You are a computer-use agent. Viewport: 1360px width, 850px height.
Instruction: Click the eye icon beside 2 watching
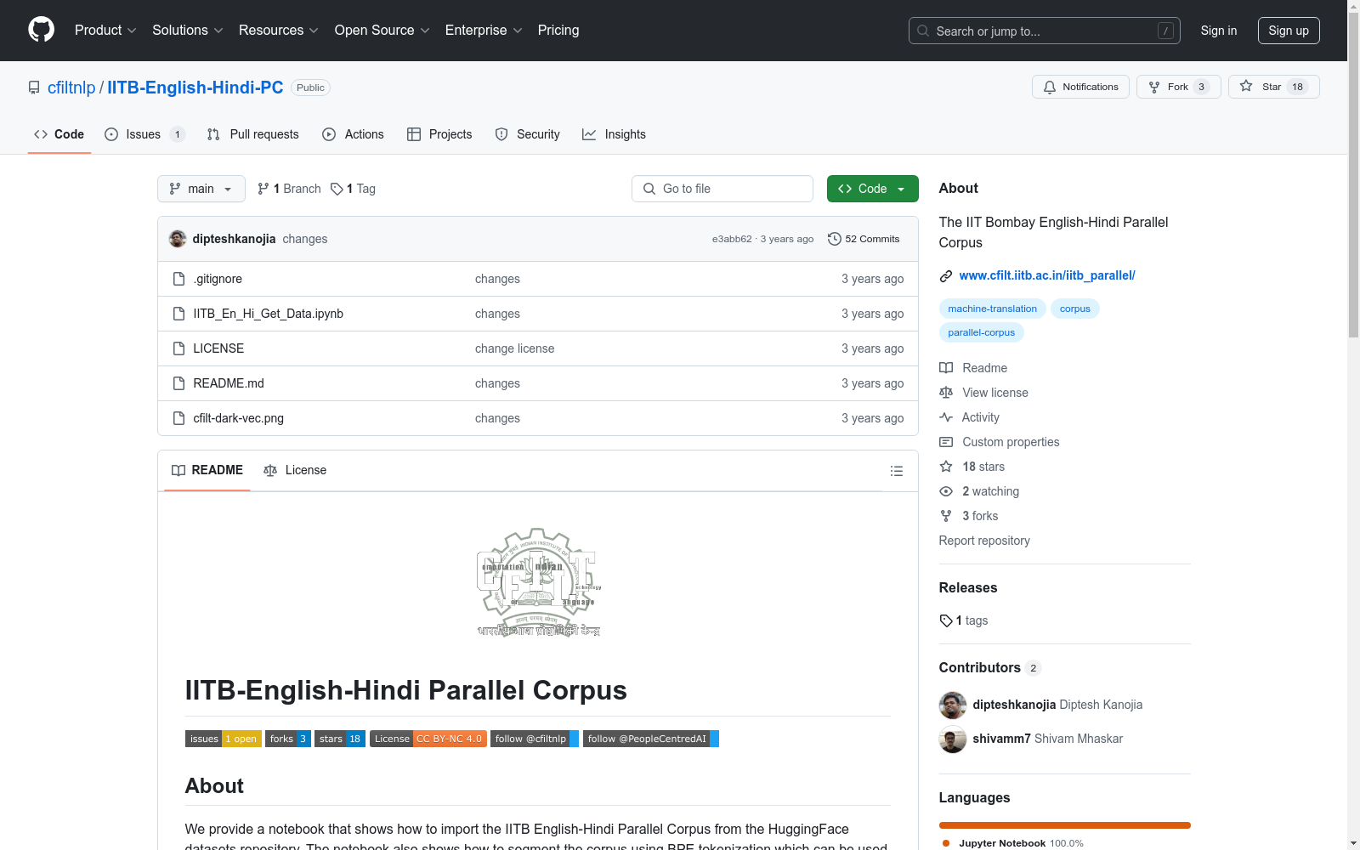(946, 491)
